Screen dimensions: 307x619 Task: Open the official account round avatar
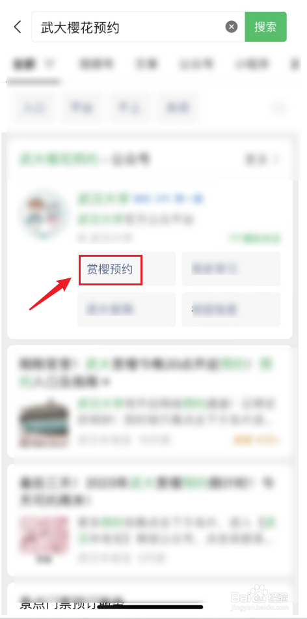point(44,215)
